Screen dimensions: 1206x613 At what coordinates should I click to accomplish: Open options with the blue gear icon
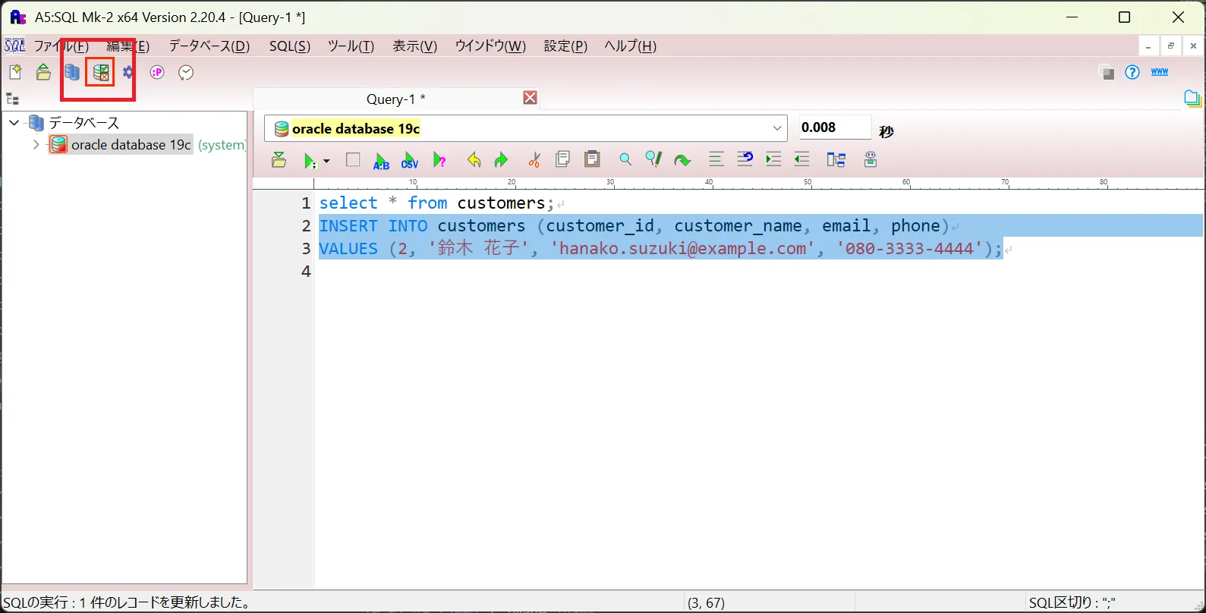128,73
